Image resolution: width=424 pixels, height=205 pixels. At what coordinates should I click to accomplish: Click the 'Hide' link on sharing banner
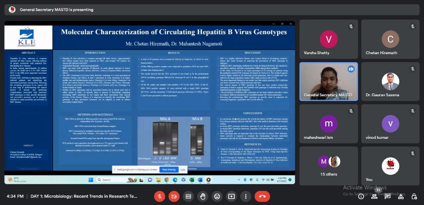coord(183,170)
